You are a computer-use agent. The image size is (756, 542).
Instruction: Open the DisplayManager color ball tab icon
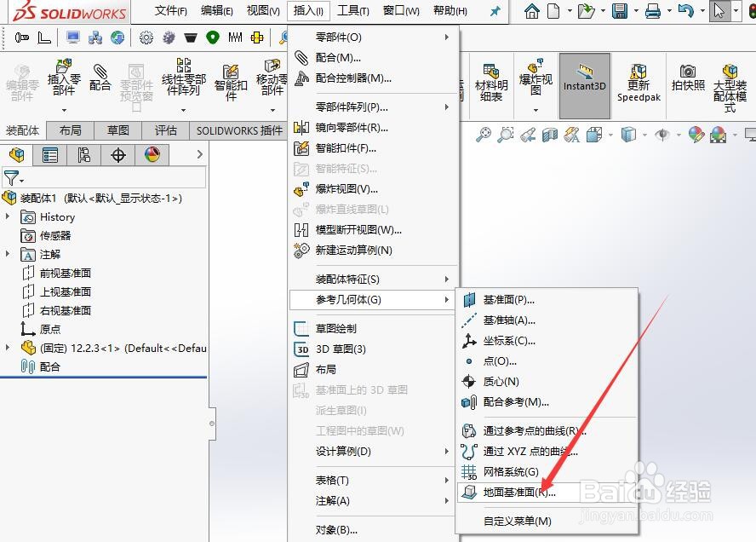[152, 155]
